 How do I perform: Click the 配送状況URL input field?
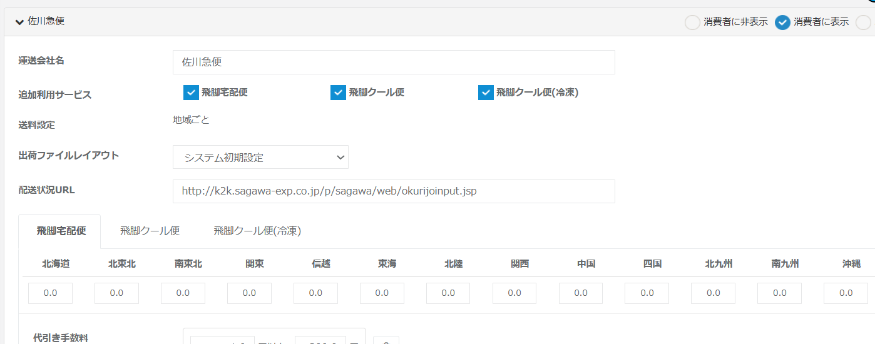click(x=394, y=191)
